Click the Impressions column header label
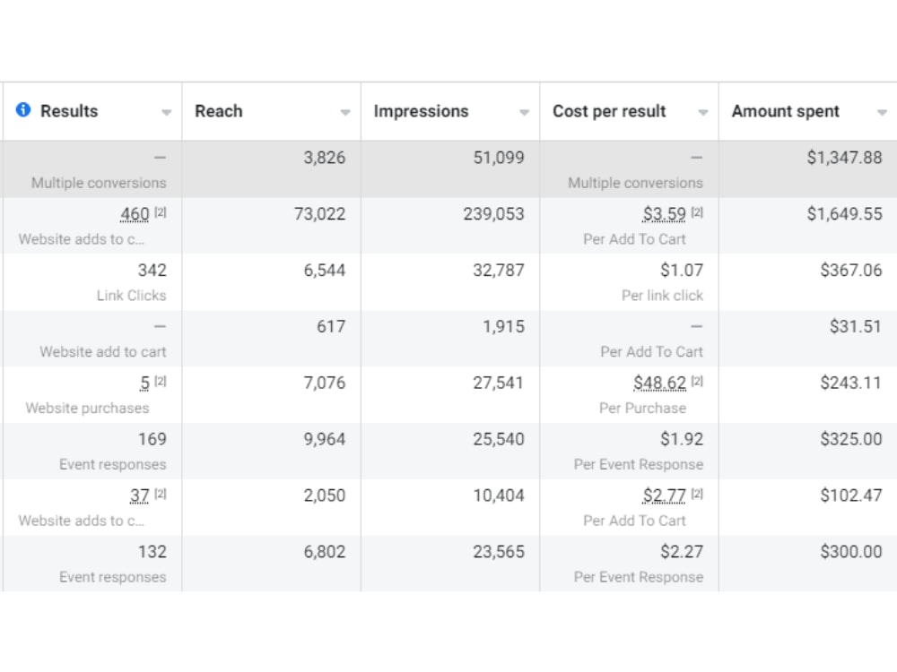Screen dimensions: 897x672 (421, 111)
